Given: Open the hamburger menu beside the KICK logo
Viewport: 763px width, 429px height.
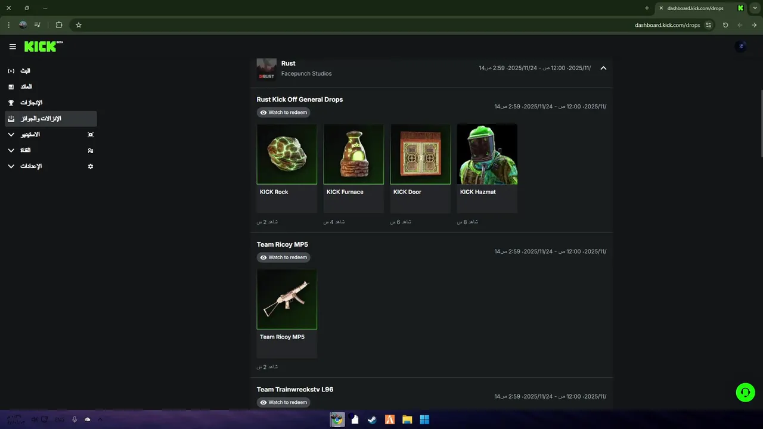Looking at the screenshot, I should click(x=13, y=46).
